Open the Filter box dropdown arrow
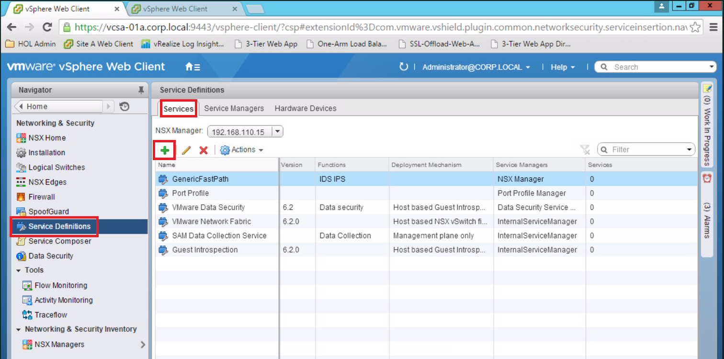The image size is (724, 359). coord(690,150)
